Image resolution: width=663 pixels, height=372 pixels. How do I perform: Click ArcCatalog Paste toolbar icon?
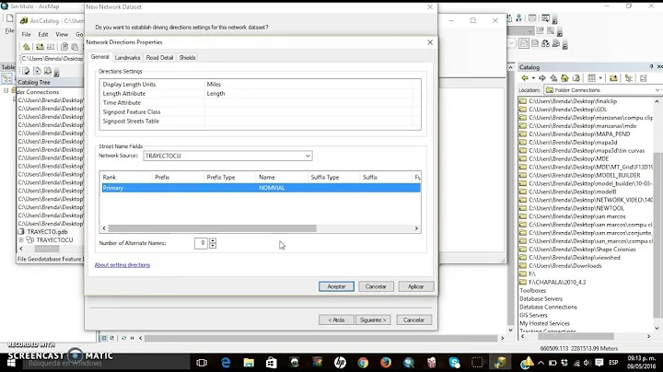point(75,46)
